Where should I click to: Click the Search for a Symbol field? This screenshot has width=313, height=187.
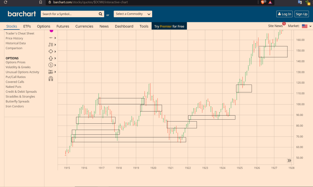click(x=69, y=14)
